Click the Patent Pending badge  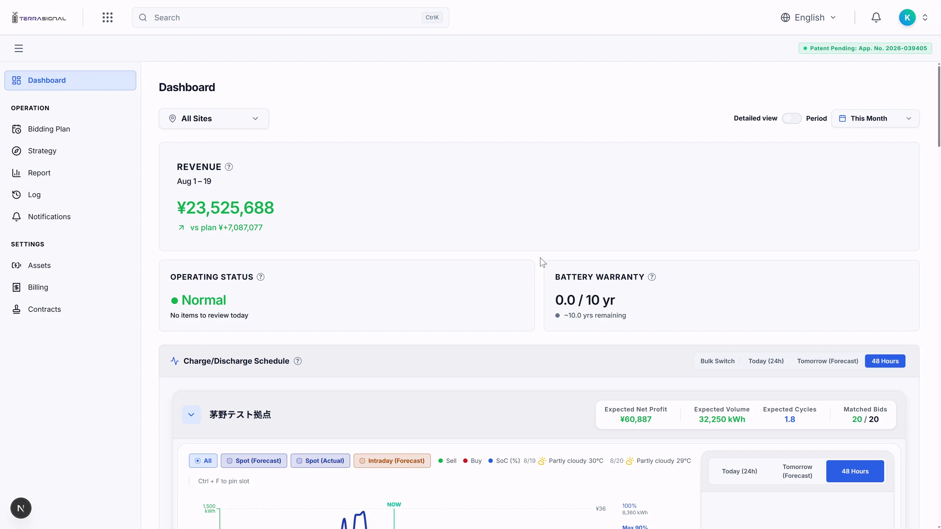[x=865, y=48]
